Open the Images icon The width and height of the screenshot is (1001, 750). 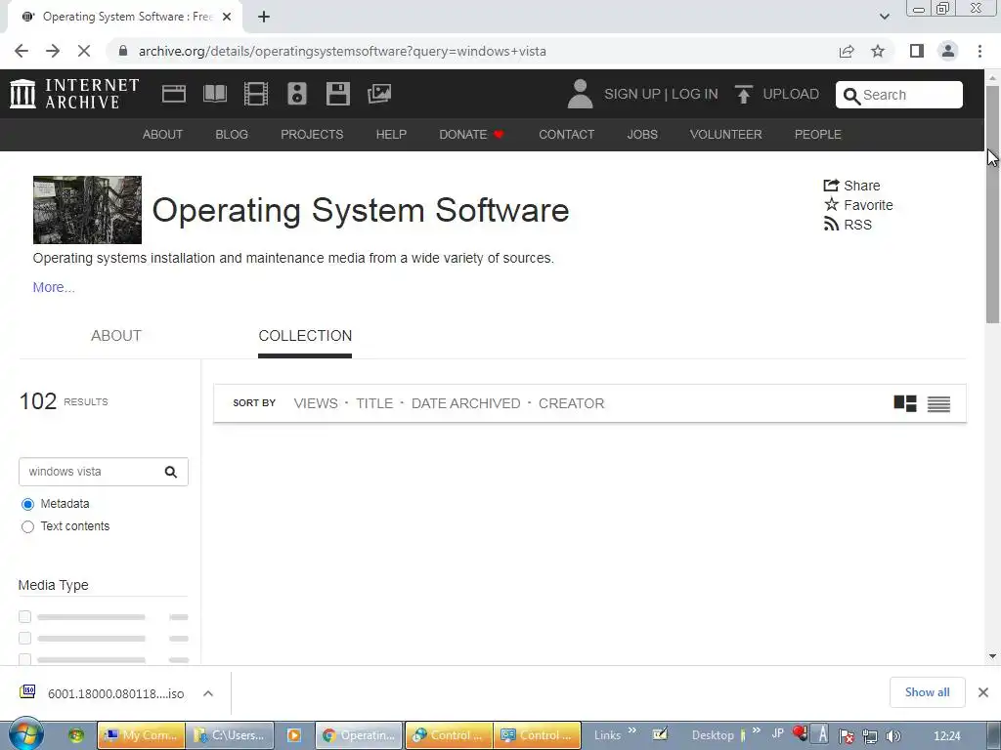pos(379,94)
